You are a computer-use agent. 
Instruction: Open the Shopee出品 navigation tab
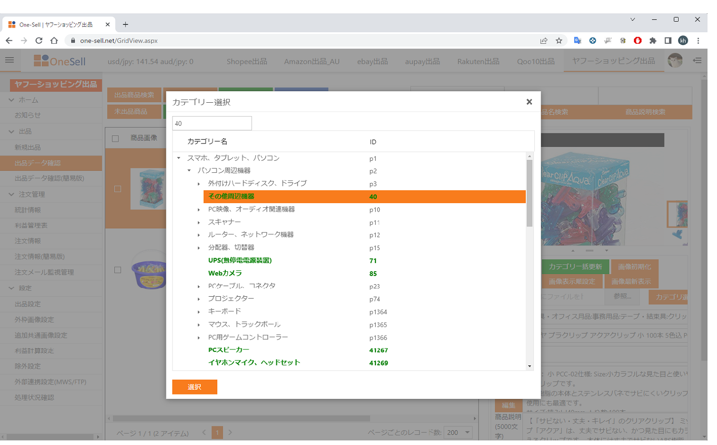point(247,61)
